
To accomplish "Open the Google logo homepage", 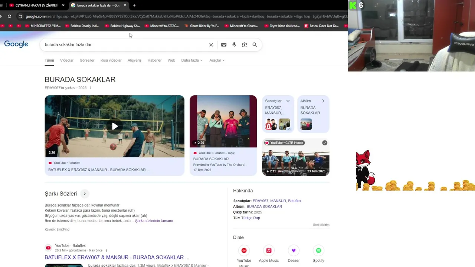I will (x=16, y=44).
